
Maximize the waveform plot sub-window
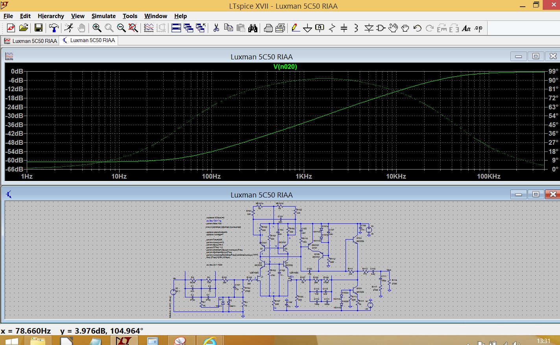point(536,56)
